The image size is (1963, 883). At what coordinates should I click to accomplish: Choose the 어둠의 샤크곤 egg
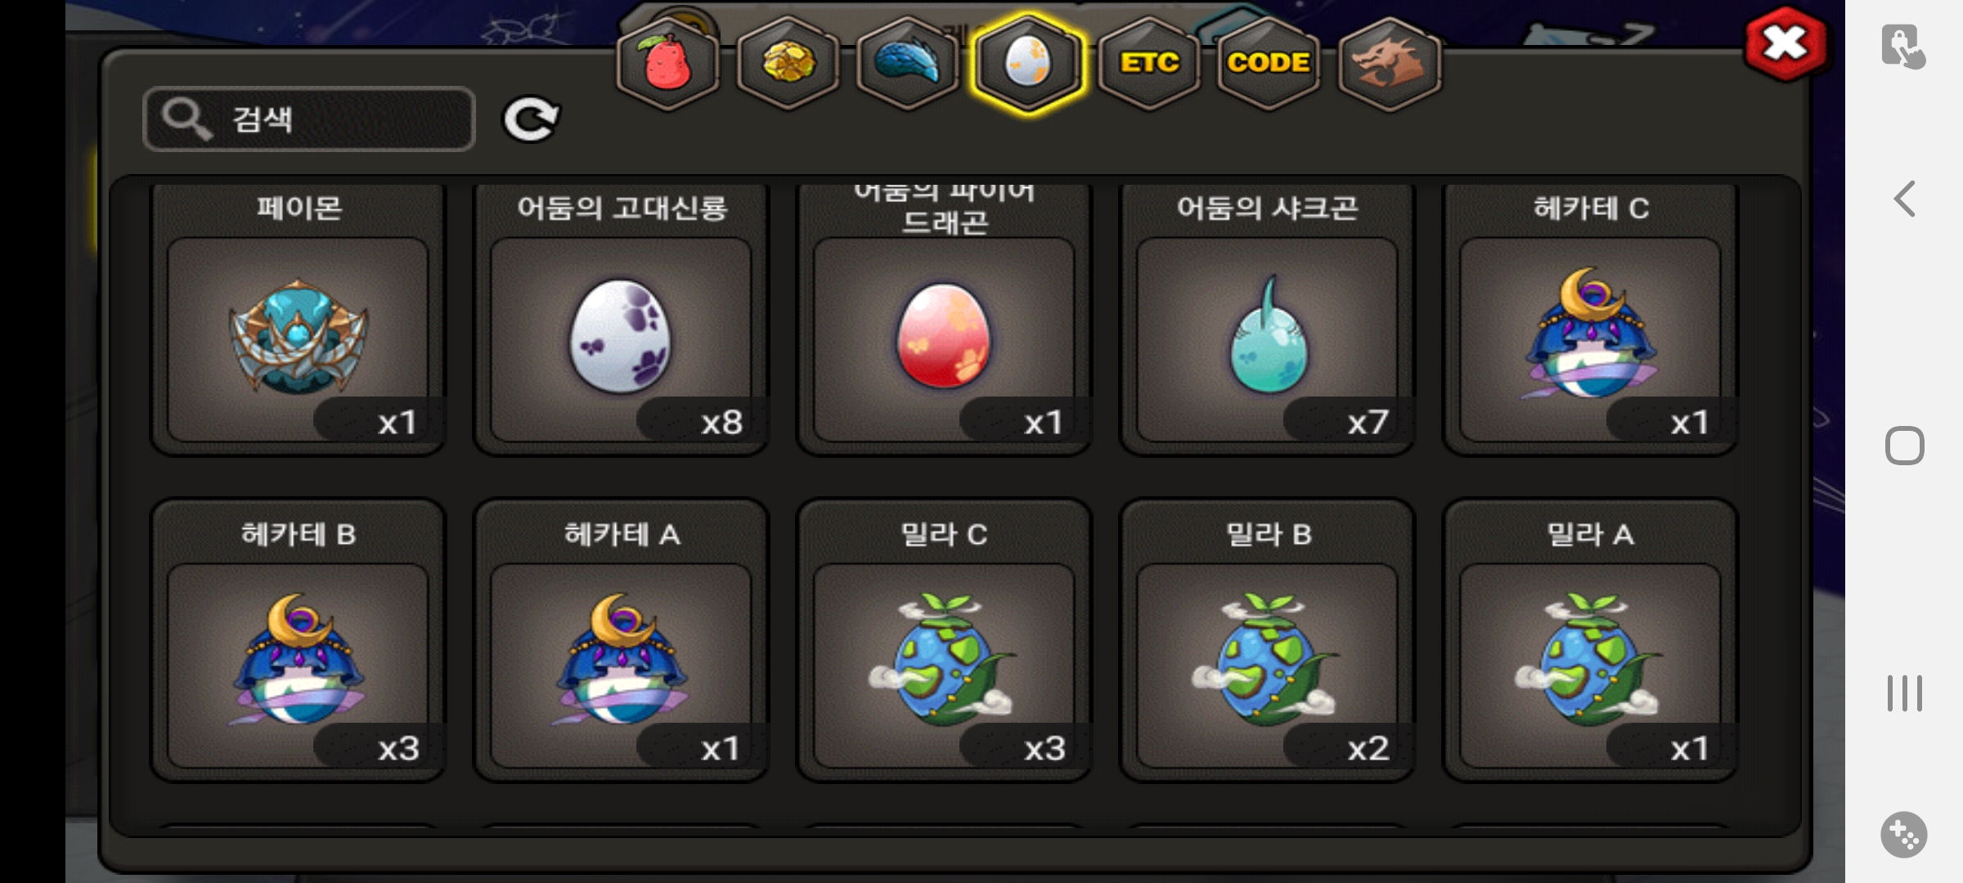tap(1268, 317)
